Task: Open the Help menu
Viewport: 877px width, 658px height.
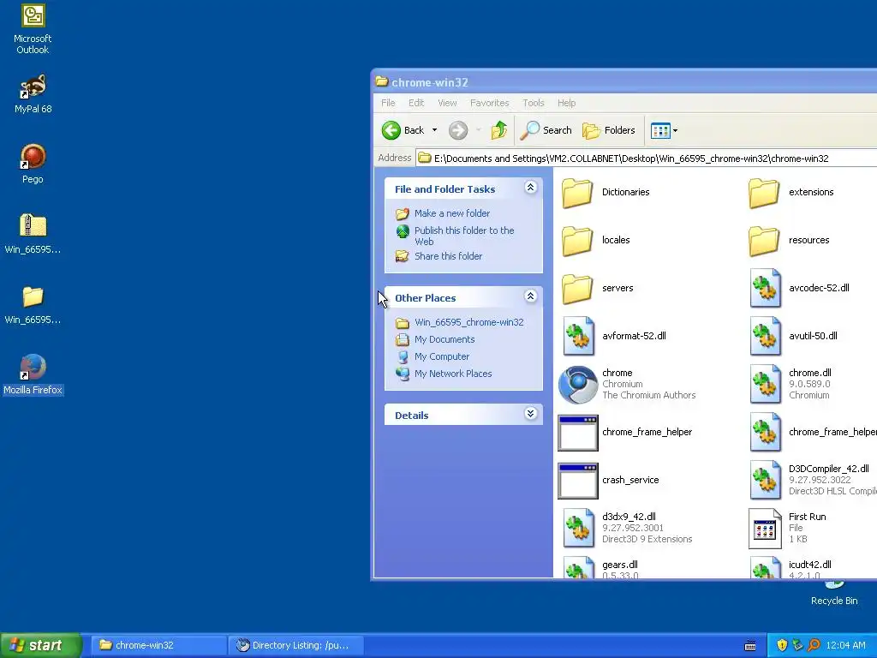Action: click(x=566, y=103)
